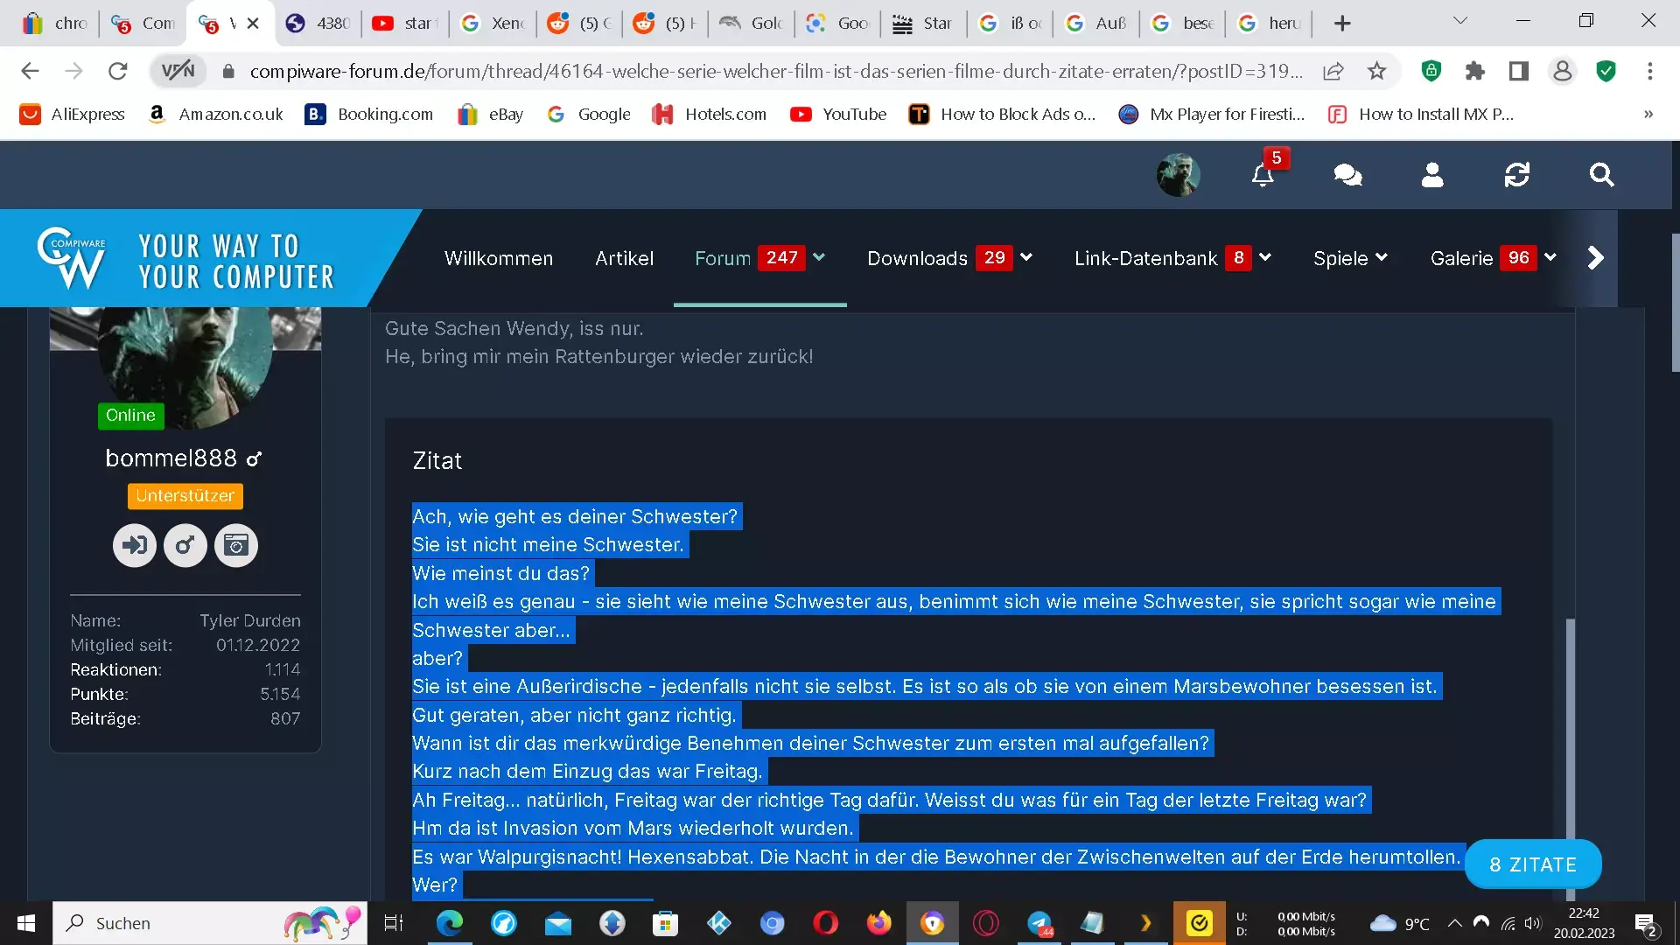This screenshot has height=945, width=1680.
Task: Click the Windows taskbar Suchen search field
Action: coord(210,923)
